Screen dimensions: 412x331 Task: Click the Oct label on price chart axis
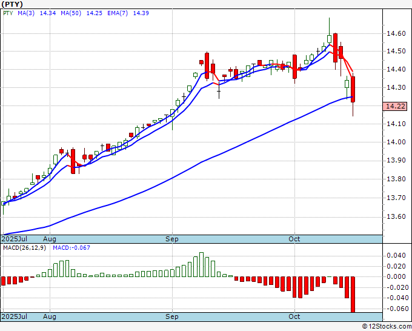tap(294, 239)
